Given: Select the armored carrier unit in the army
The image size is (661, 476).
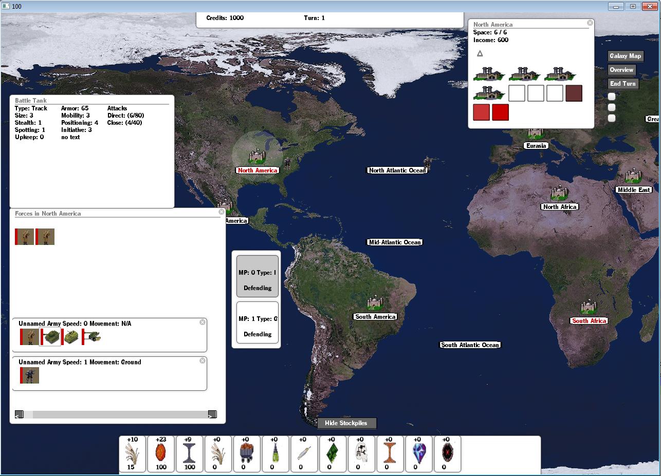Looking at the screenshot, I should click(70, 337).
